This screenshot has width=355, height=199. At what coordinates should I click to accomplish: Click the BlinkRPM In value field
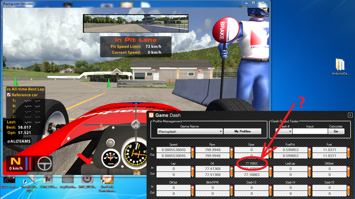(x=213, y=188)
